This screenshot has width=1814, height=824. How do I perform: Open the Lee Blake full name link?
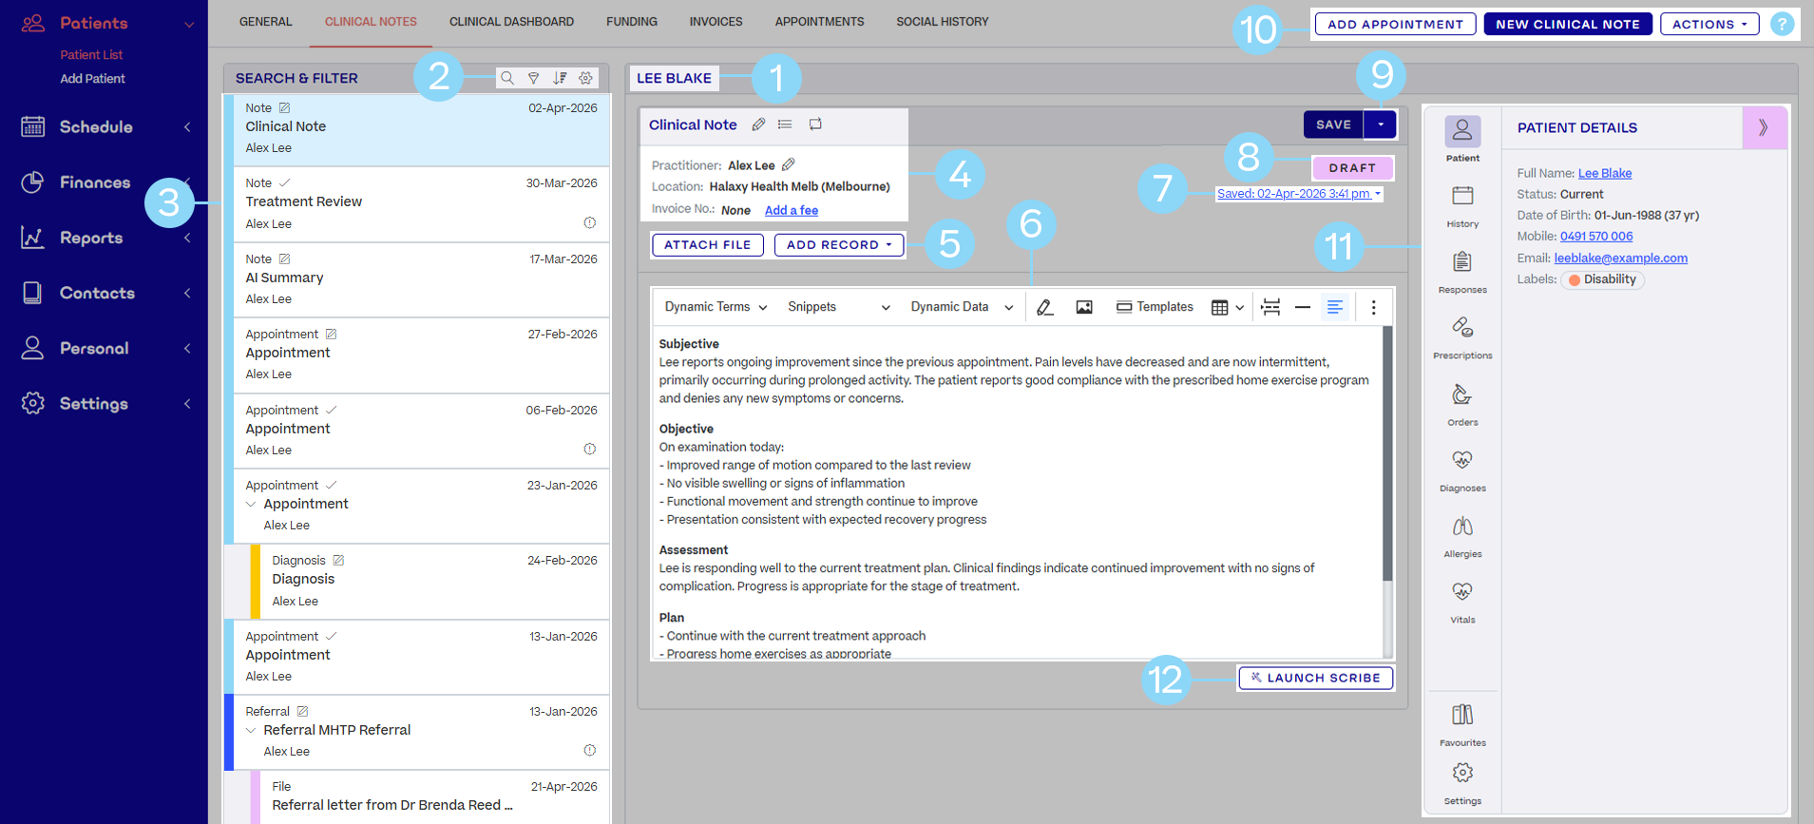point(1605,173)
